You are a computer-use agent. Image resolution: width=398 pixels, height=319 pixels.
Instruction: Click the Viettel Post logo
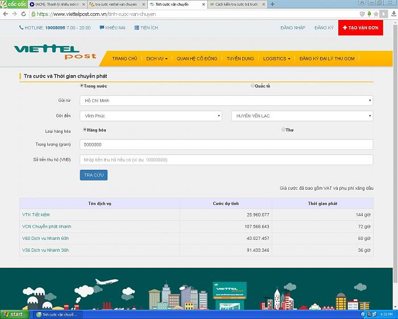pos(55,52)
